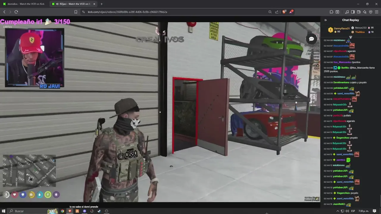Viewport: 381px width, 214px height.
Task: Bookmark this page with the bookmark icon
Action: 76,12
